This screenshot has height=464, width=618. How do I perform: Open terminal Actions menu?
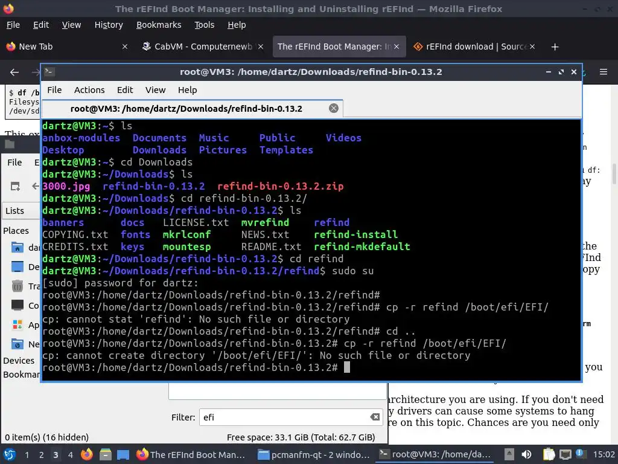pyautogui.click(x=89, y=90)
